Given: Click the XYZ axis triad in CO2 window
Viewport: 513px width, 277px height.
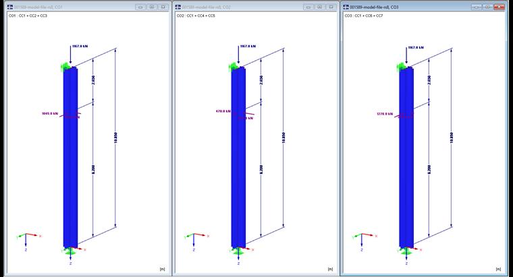Looking at the screenshot, I should click(196, 241).
